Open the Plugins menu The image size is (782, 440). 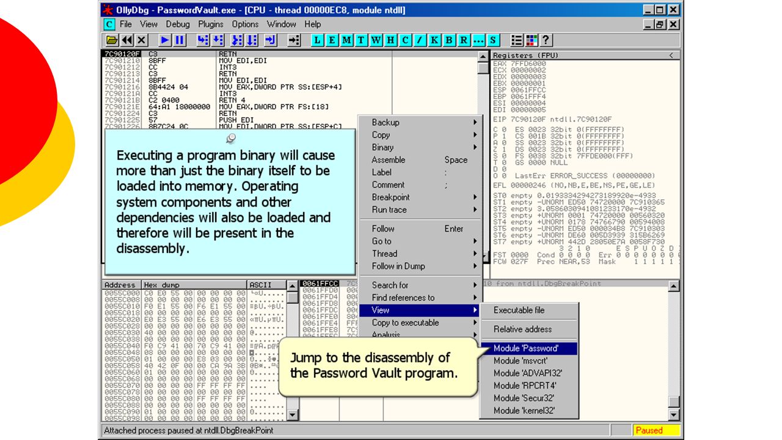(211, 24)
